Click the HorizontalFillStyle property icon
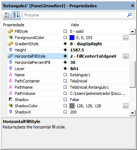Image resolution: width=137 pixels, height=150 pixels. (10, 56)
